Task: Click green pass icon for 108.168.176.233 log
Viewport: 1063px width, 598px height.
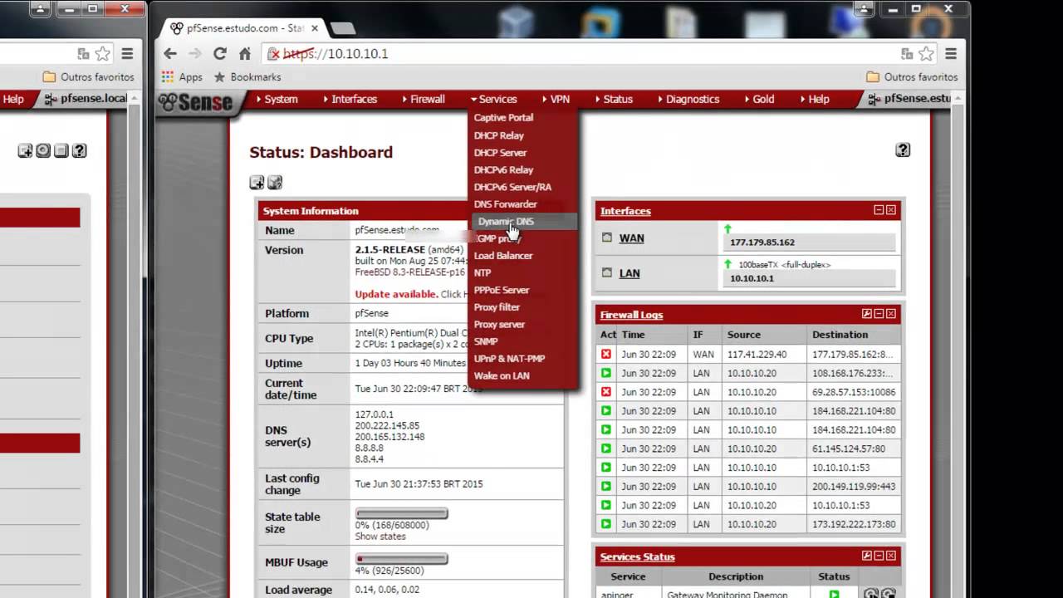Action: point(606,373)
